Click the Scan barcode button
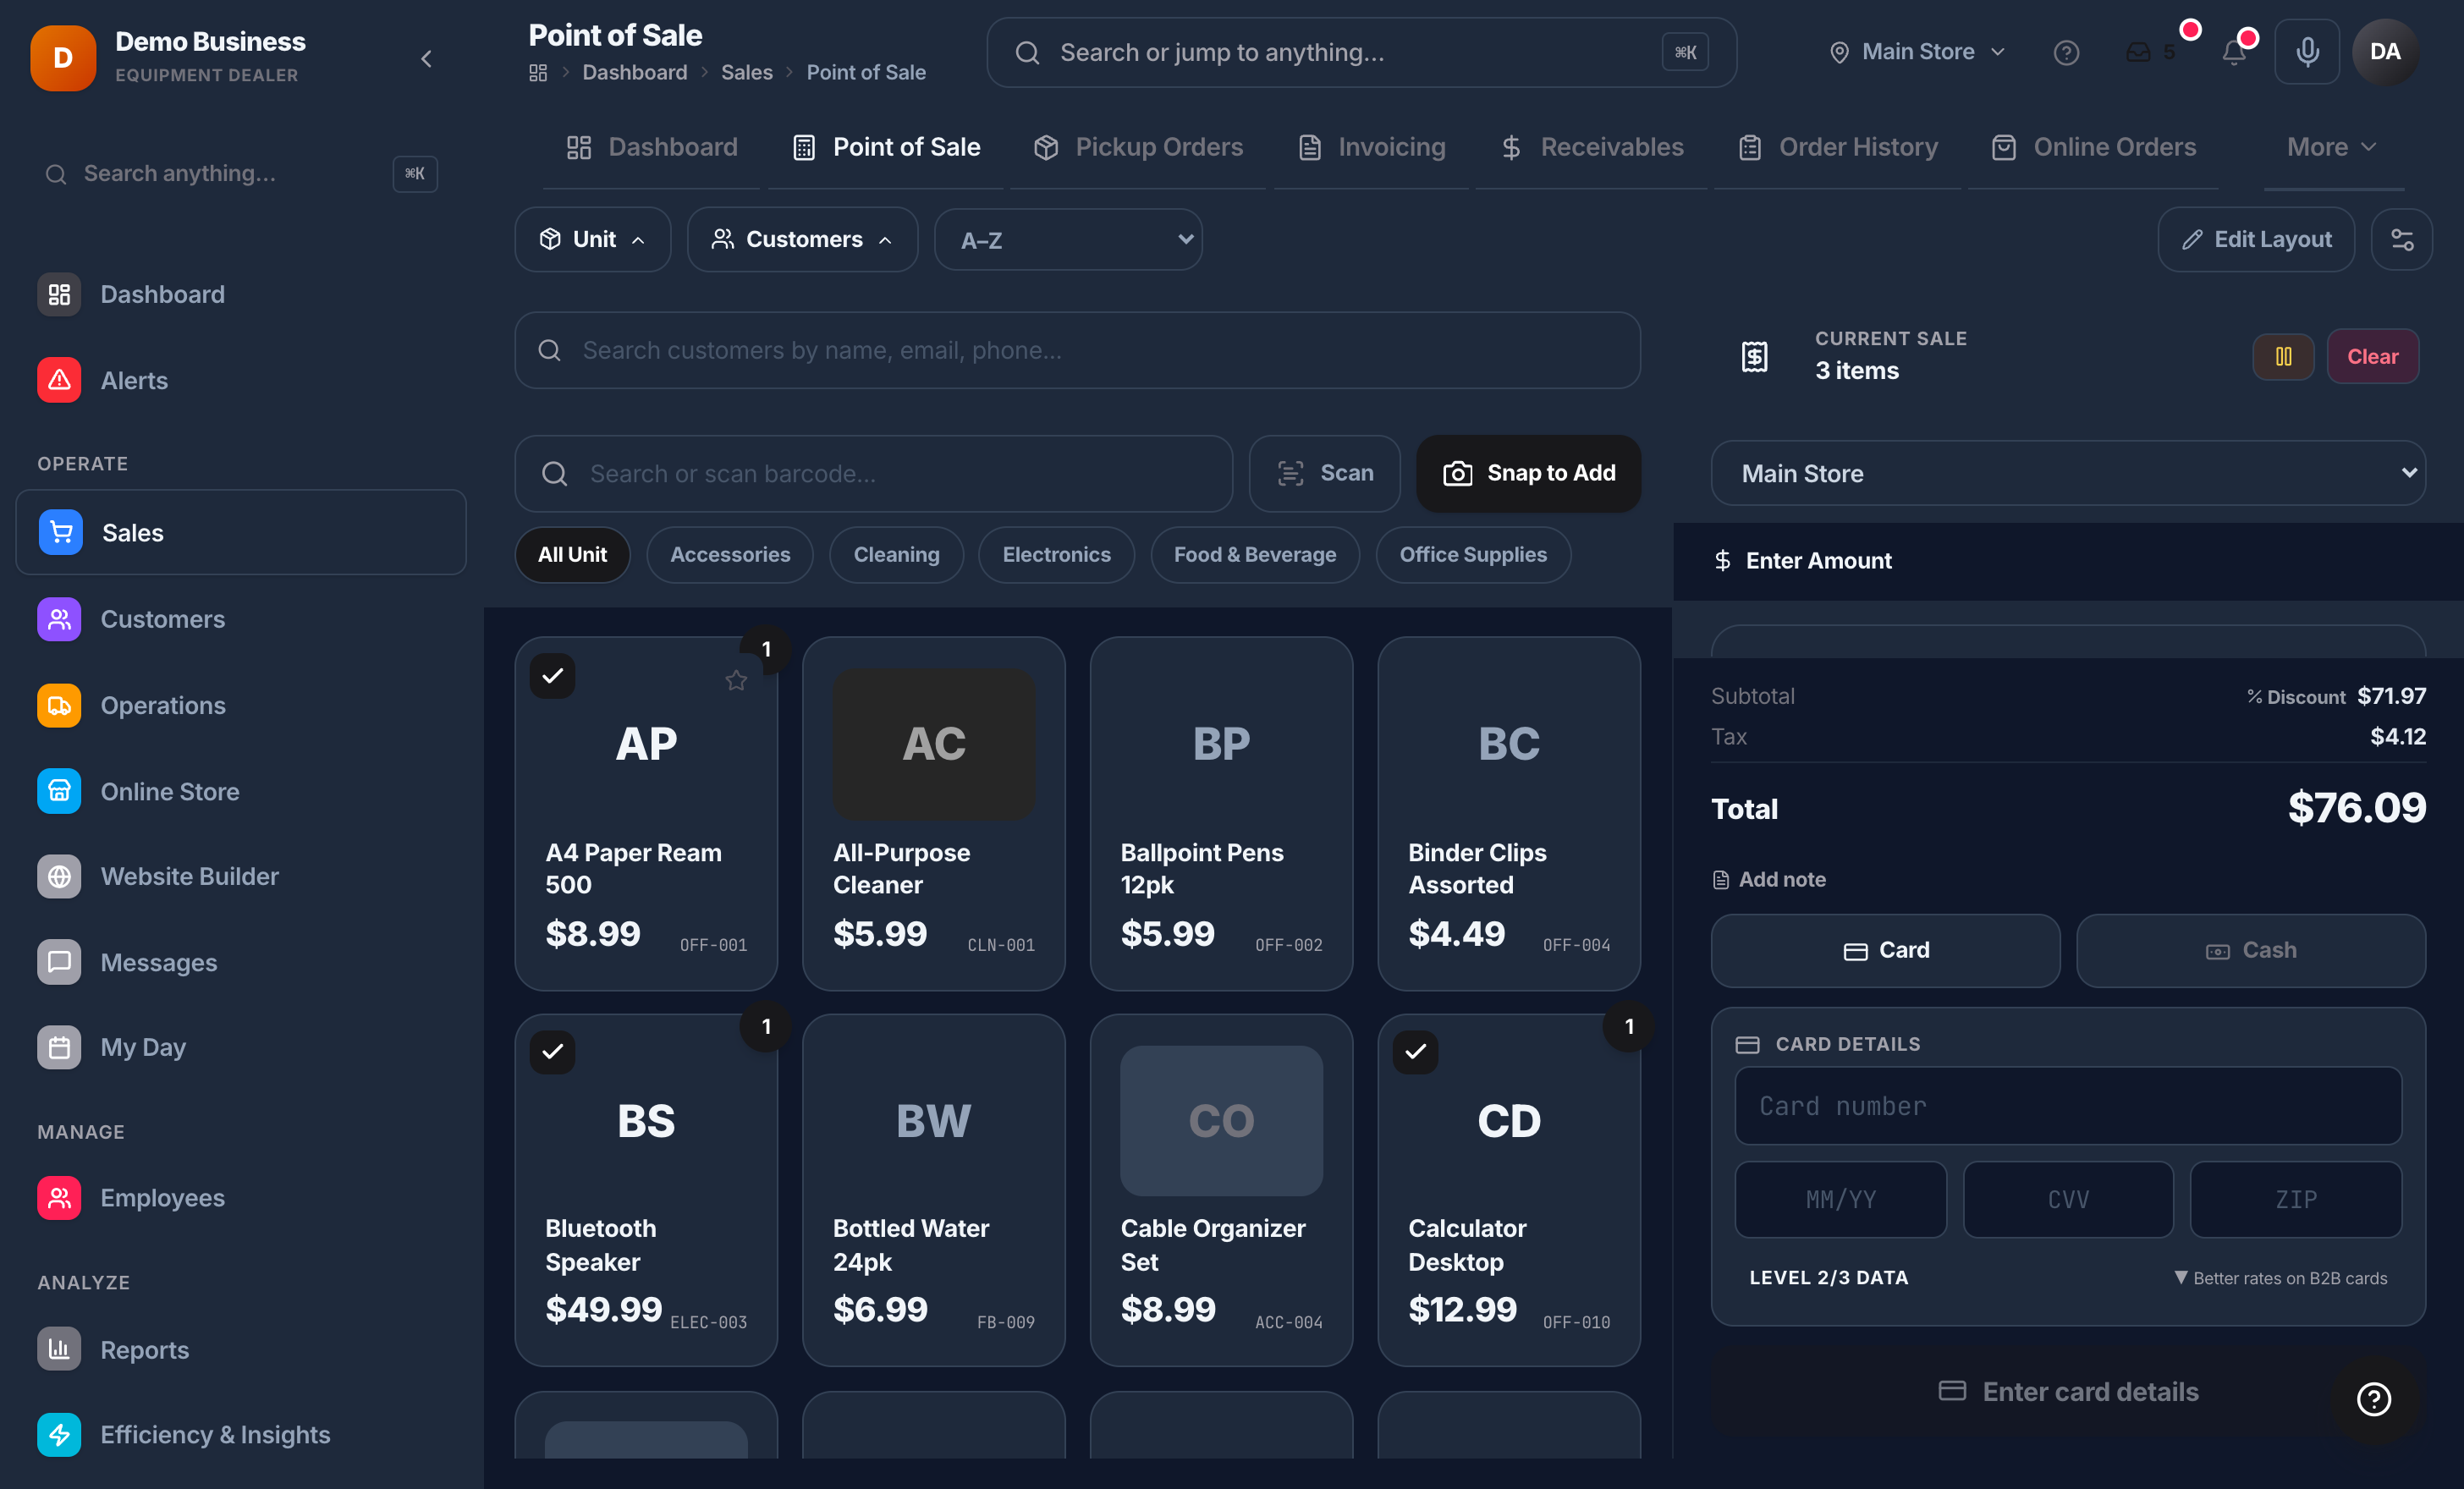The image size is (2464, 1489). click(x=1325, y=473)
